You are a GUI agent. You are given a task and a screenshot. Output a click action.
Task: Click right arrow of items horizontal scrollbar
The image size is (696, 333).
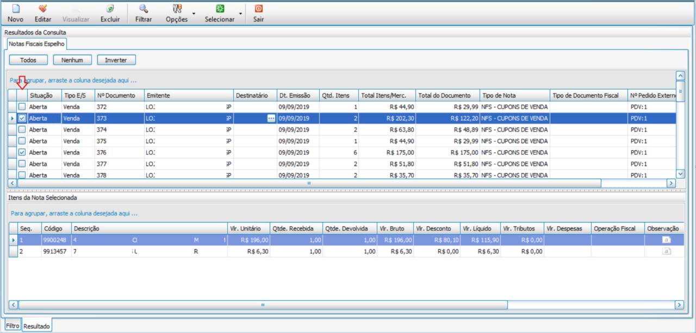[679, 305]
